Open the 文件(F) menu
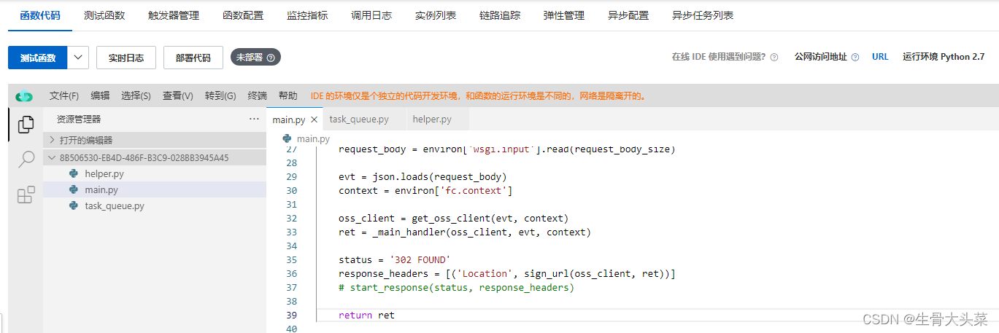 tap(64, 95)
